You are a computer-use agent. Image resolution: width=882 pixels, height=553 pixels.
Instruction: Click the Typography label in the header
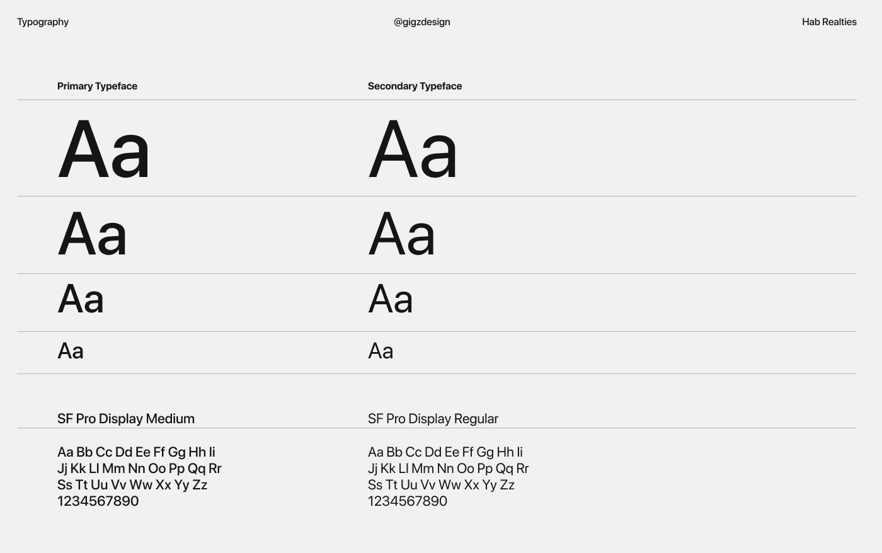(x=43, y=22)
